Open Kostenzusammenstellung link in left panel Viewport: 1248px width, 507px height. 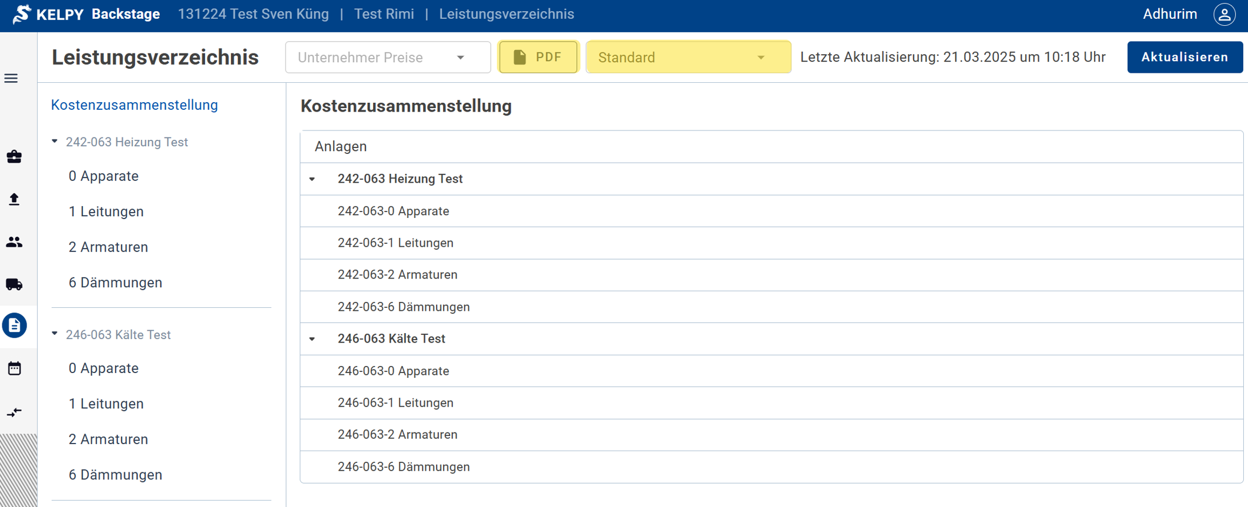point(135,105)
